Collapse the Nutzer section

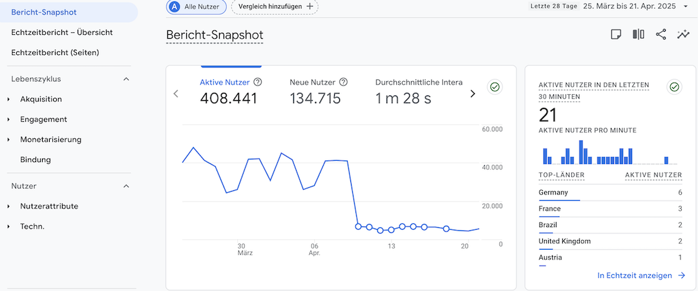click(x=126, y=186)
